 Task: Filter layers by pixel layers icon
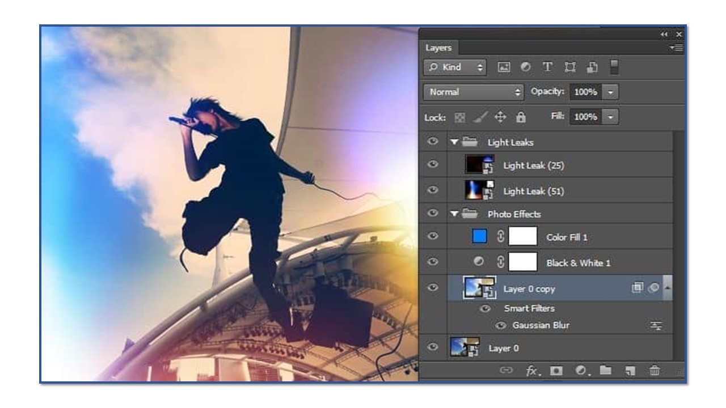tap(503, 67)
